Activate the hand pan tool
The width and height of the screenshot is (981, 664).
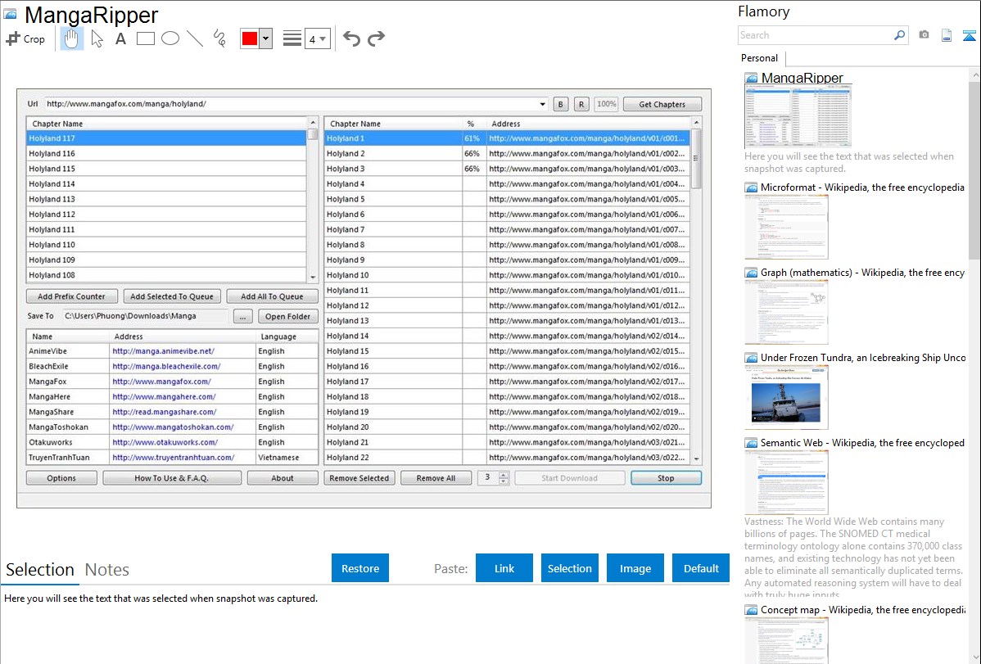[72, 38]
